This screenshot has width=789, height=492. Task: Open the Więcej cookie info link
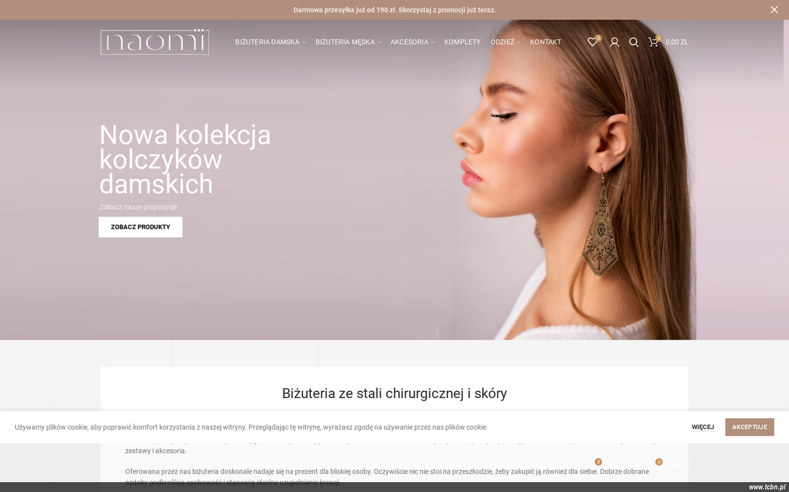tap(703, 427)
